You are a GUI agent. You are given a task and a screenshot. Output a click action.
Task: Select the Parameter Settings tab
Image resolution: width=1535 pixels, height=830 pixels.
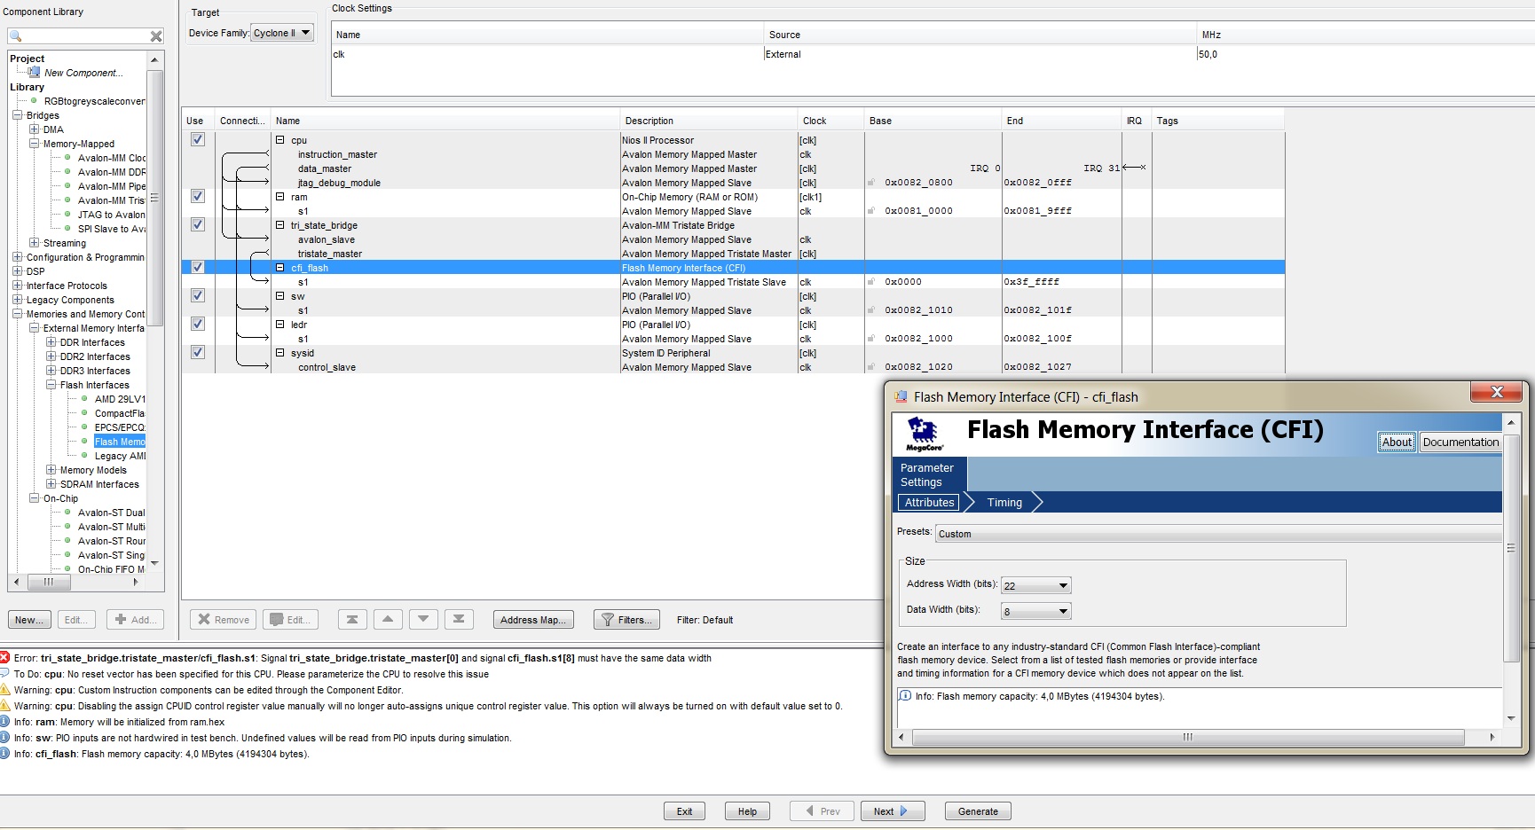tap(928, 474)
